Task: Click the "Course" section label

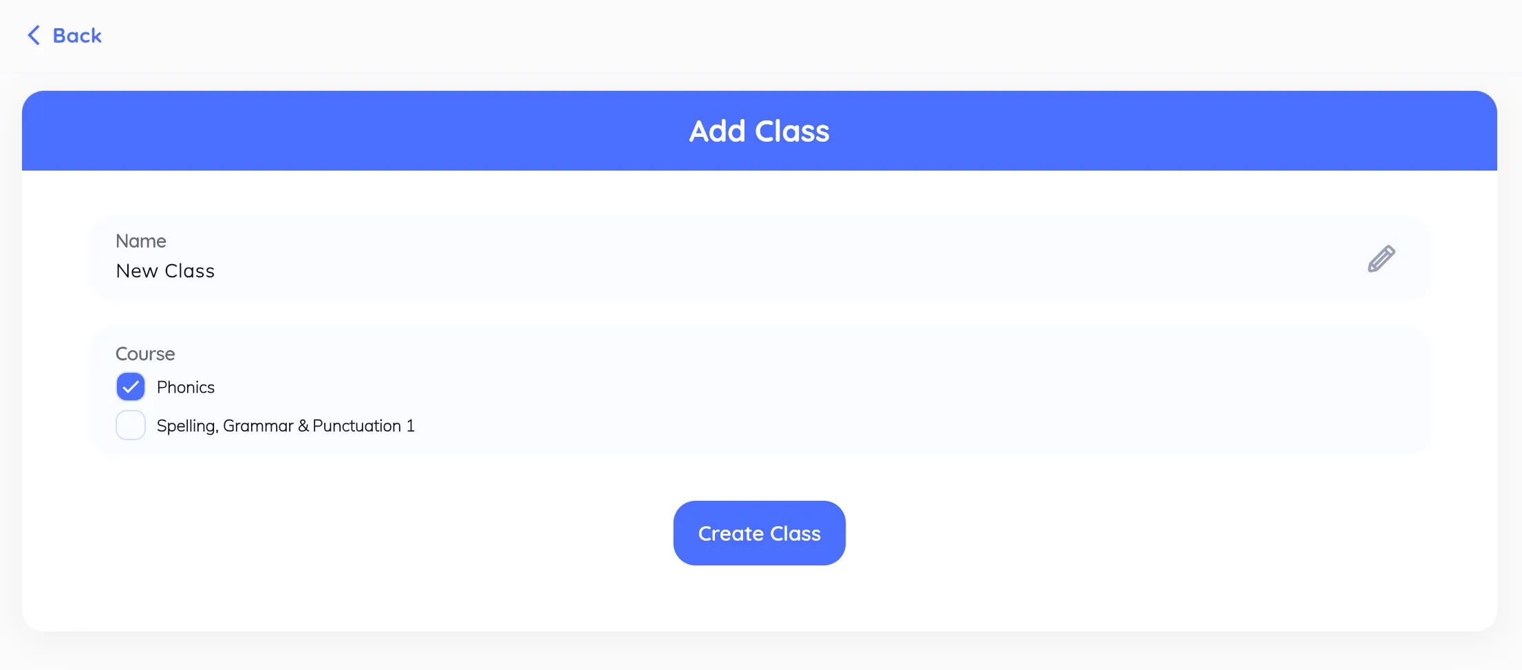Action: 145,354
